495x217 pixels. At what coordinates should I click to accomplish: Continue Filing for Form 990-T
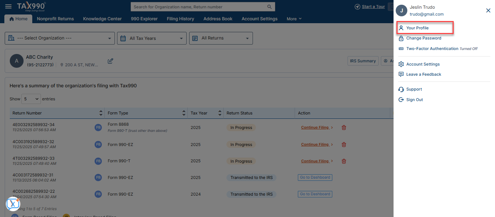coord(317,161)
